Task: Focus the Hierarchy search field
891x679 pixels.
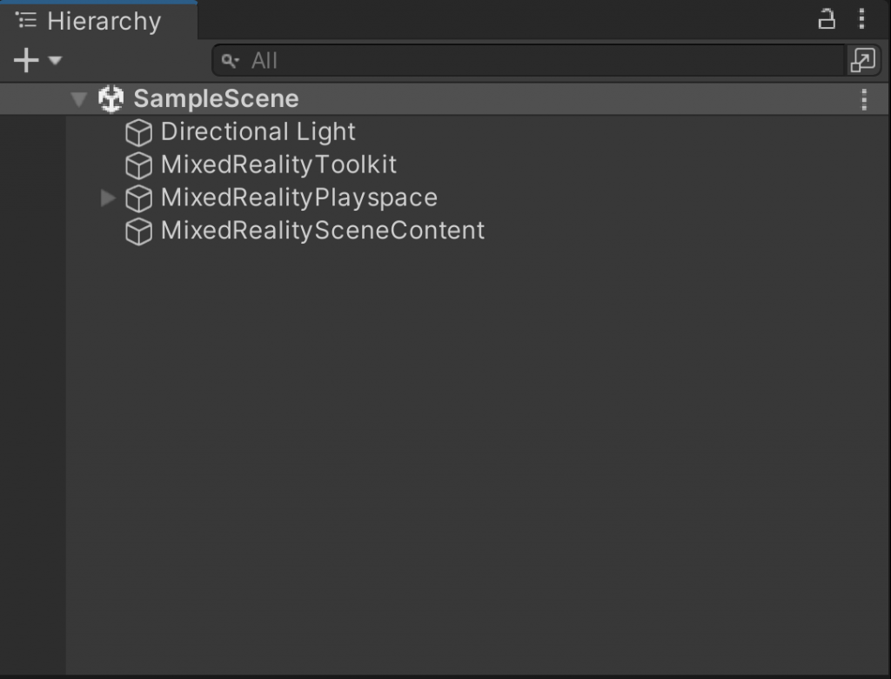Action: point(528,60)
